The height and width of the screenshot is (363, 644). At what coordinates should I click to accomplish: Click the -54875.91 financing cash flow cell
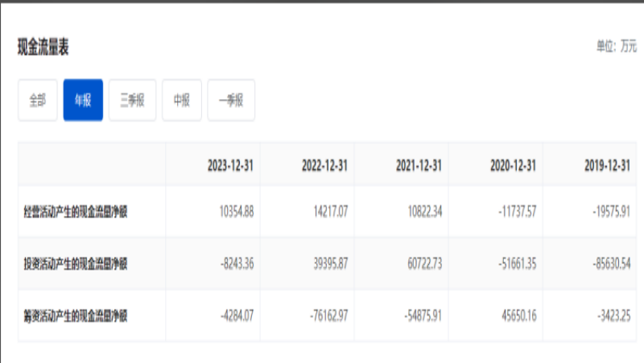click(x=423, y=316)
